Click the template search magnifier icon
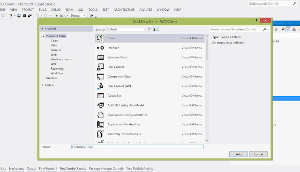Screen dimensions: 300x172 click(x=264, y=29)
